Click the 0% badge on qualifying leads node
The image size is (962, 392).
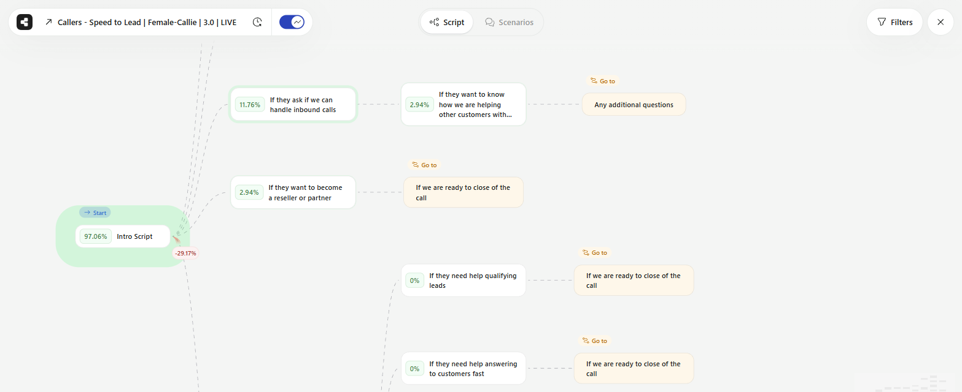[x=415, y=281]
